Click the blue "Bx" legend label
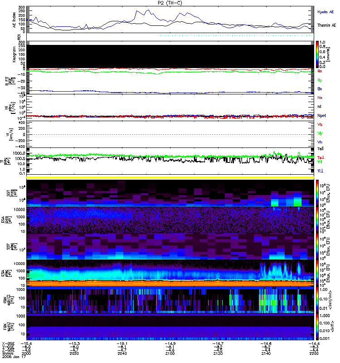 320,88
